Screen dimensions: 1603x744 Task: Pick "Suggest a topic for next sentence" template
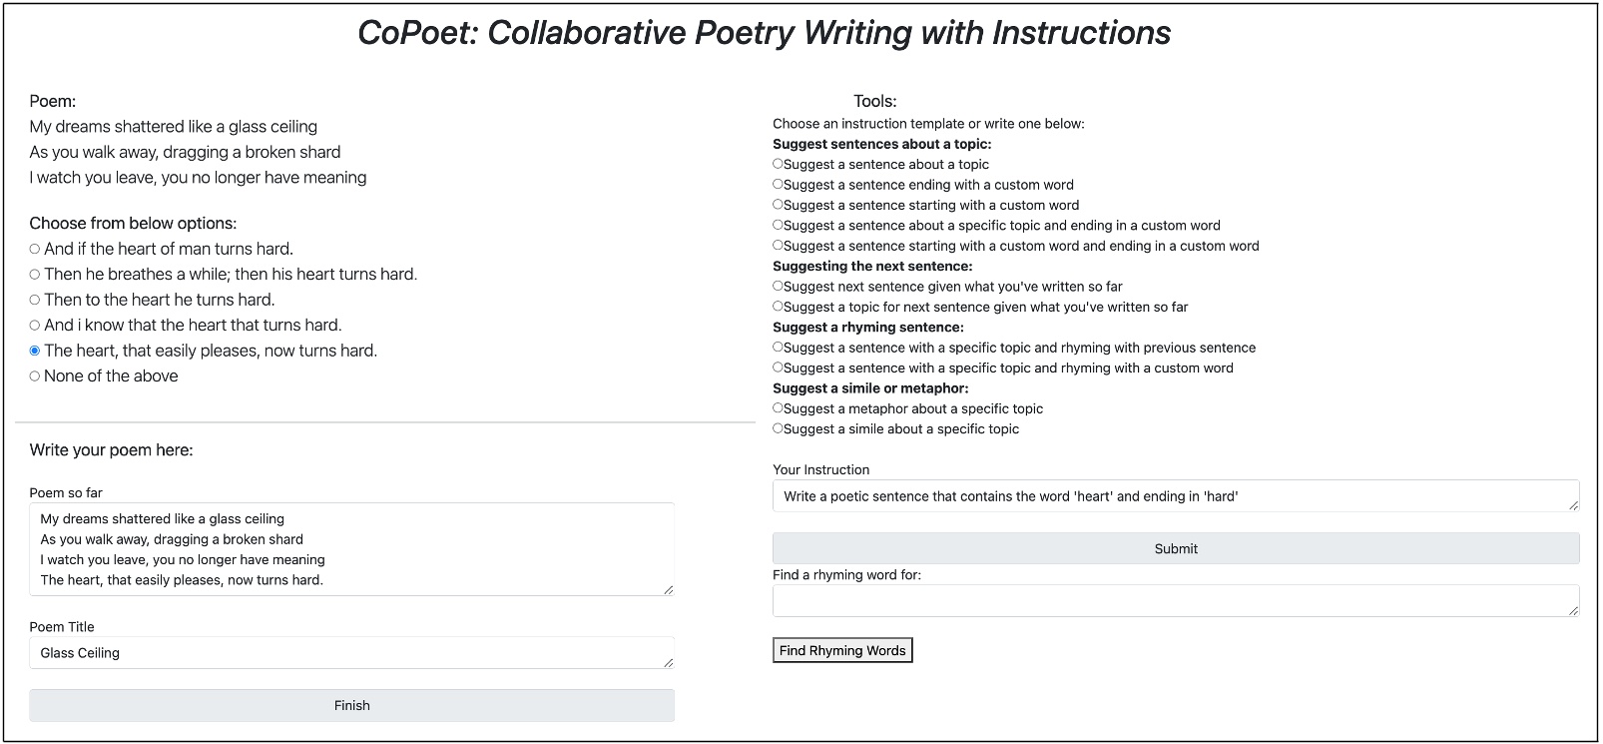778,307
